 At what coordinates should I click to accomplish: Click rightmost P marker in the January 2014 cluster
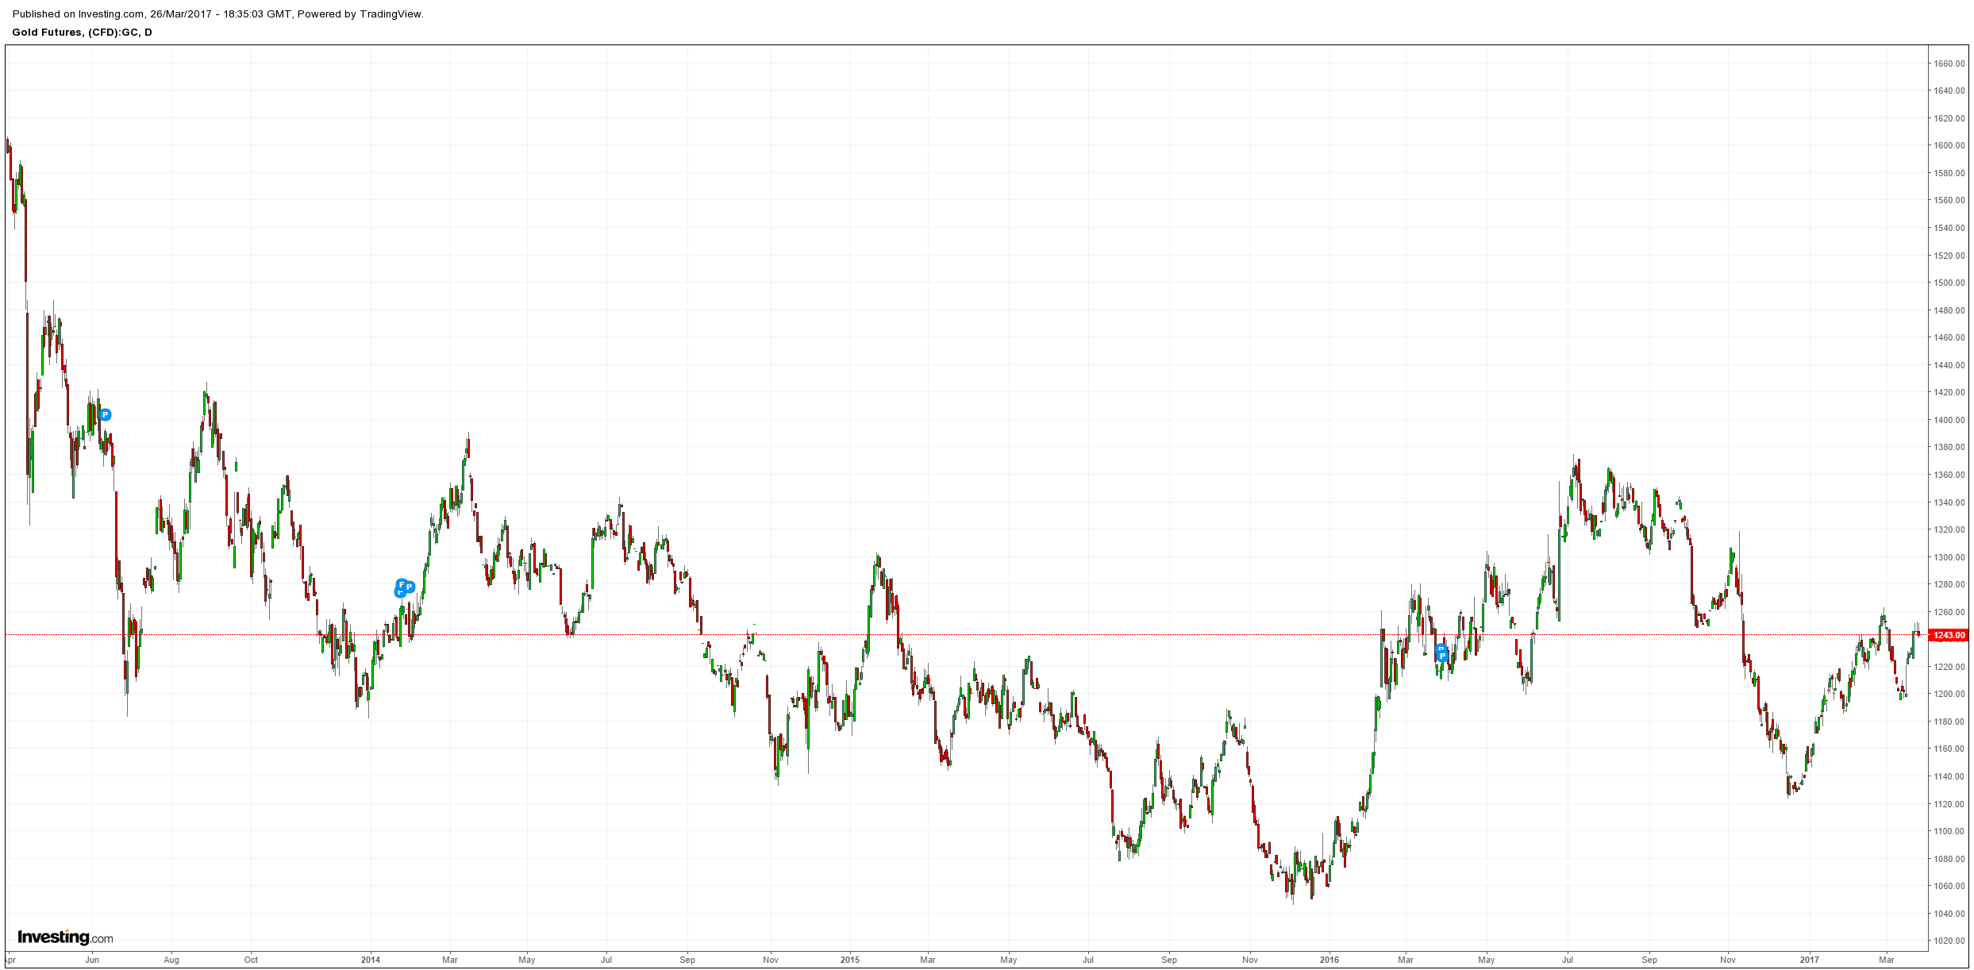click(410, 587)
